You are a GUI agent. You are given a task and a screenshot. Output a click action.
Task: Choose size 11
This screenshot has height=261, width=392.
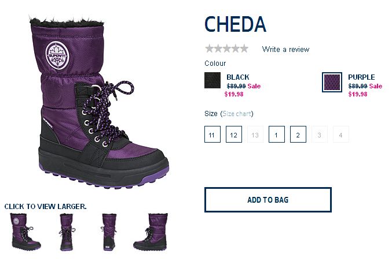click(x=212, y=135)
